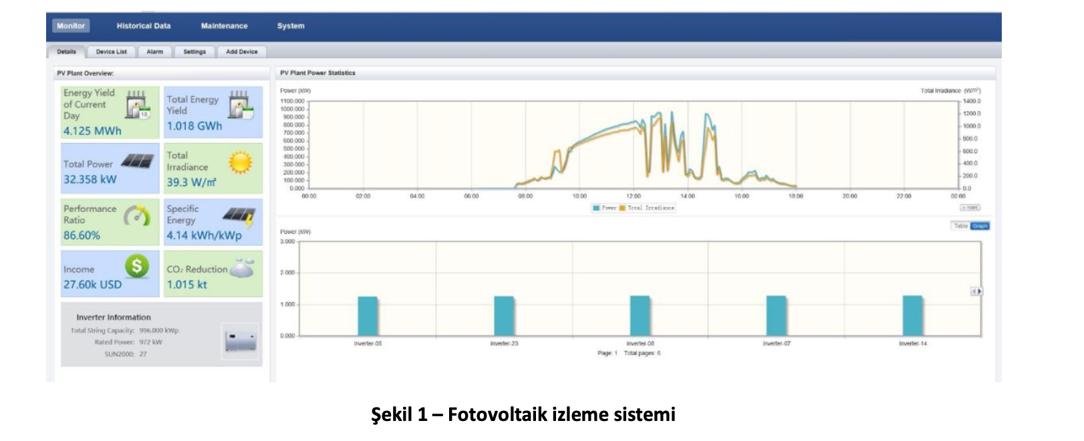
Task: Select the Inverter-05 power bar
Action: (368, 316)
